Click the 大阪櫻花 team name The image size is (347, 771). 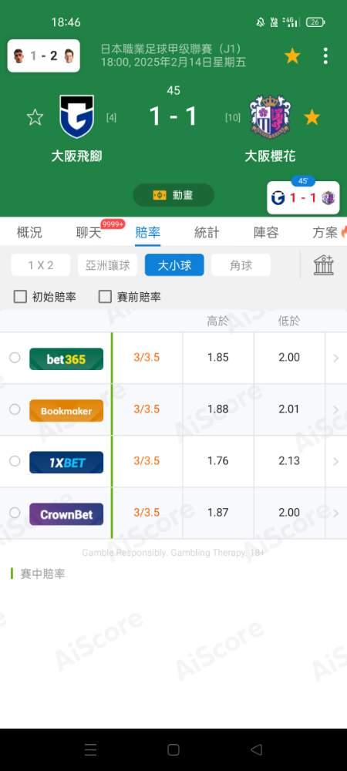[271, 157]
